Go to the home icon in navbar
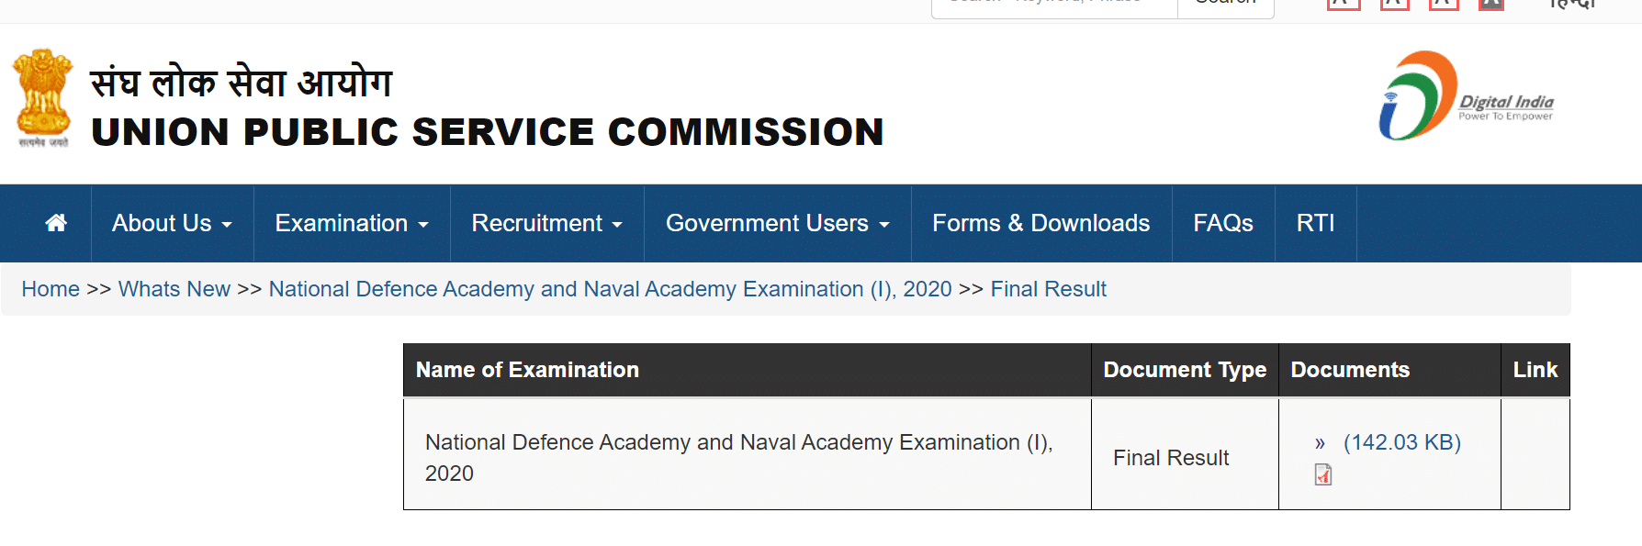The width and height of the screenshot is (1642, 546). (56, 223)
